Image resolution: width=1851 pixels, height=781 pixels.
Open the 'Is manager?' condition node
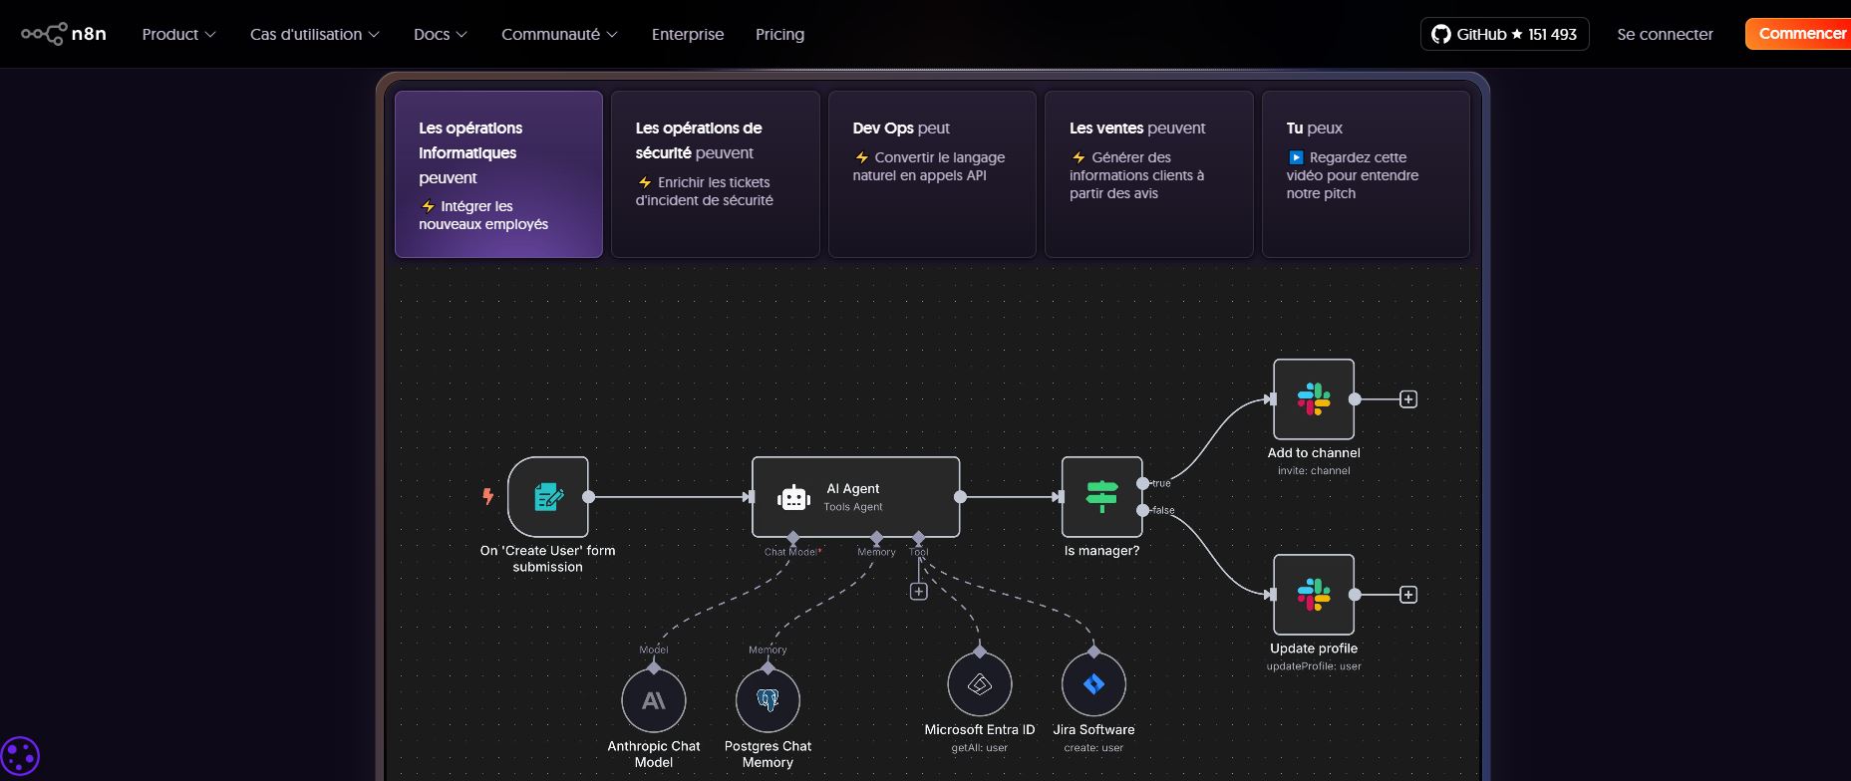coord(1101,497)
